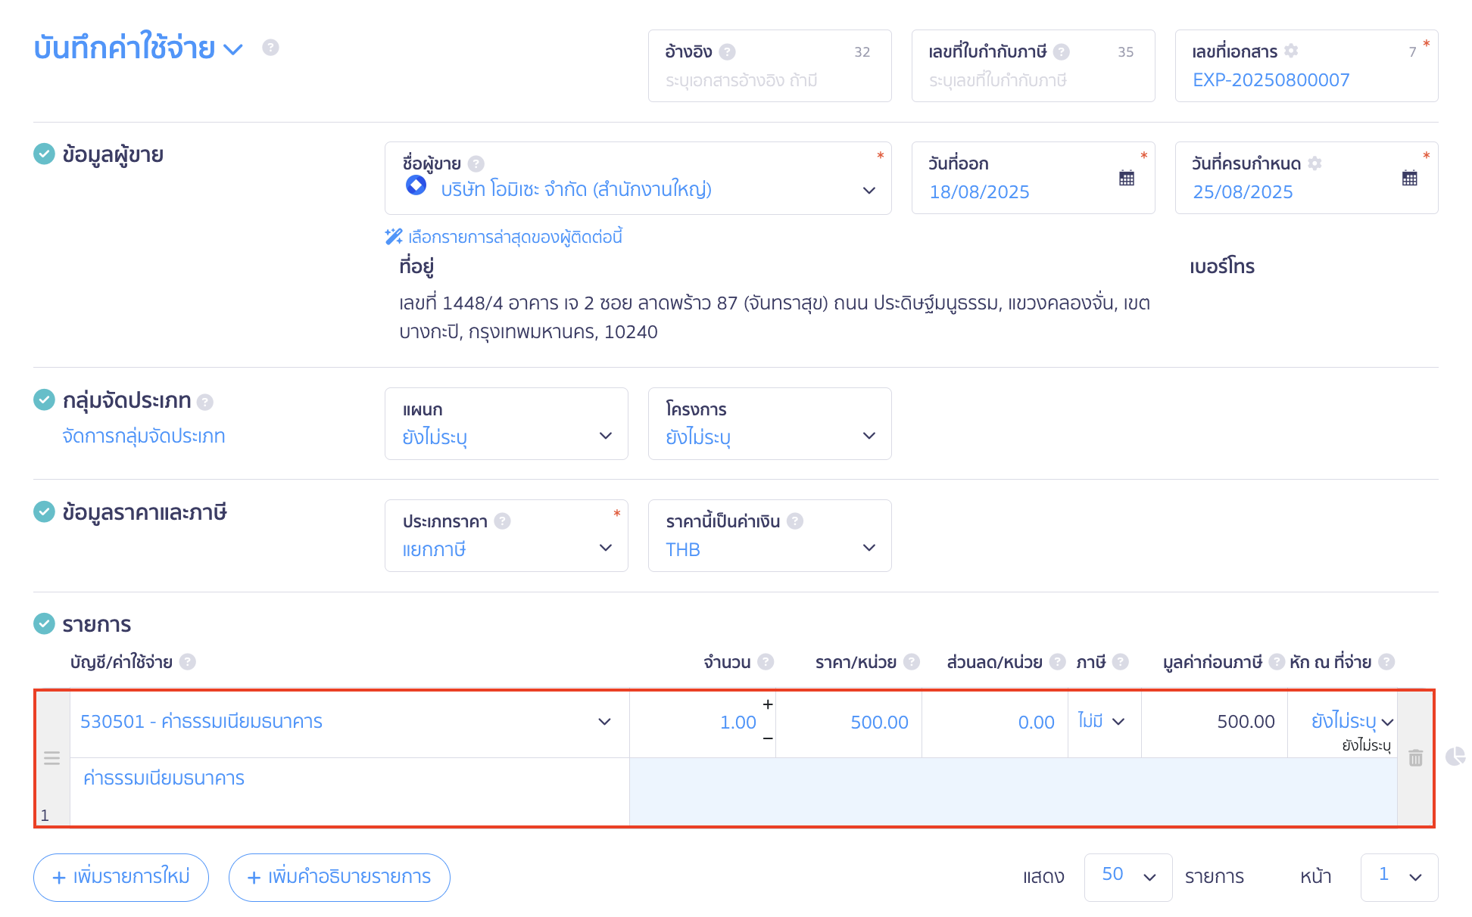Click the help icon beside page title
This screenshot has width=1472, height=917.
pos(270,48)
